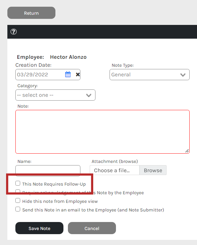Click the Name input field
197x245 pixels.
tap(48, 170)
